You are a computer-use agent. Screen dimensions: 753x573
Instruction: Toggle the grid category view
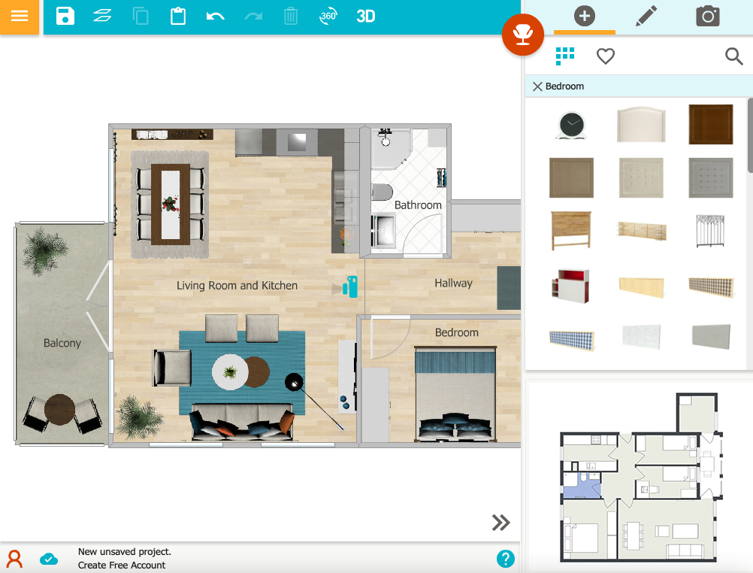564,56
